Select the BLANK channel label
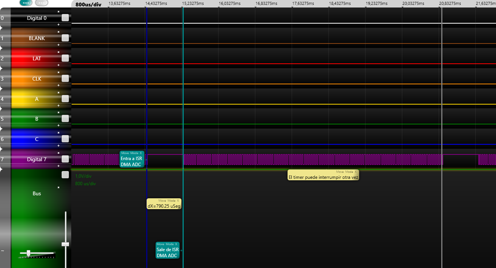 (37, 38)
